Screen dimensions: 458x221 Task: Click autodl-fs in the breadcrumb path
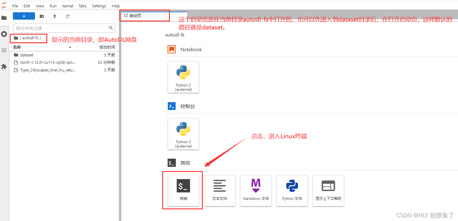click(x=30, y=38)
